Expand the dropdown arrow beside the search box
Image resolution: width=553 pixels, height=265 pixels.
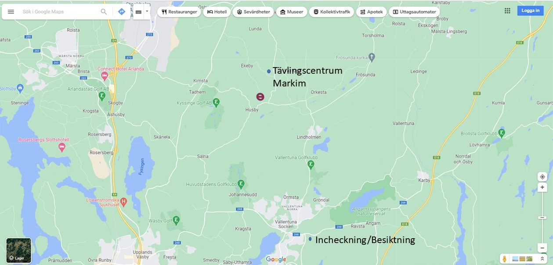click(147, 11)
